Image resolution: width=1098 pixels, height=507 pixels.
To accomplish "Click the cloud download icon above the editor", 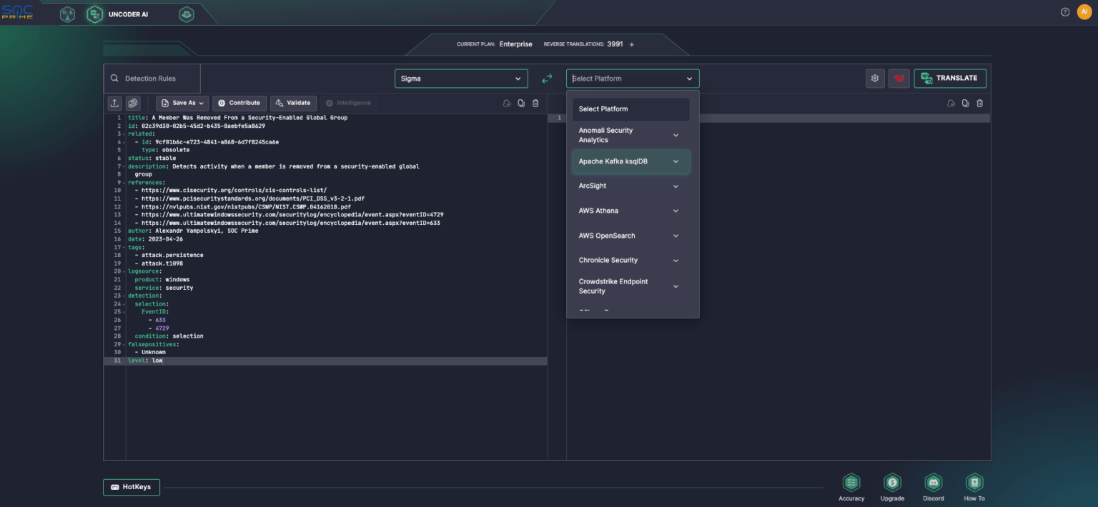I will (505, 103).
